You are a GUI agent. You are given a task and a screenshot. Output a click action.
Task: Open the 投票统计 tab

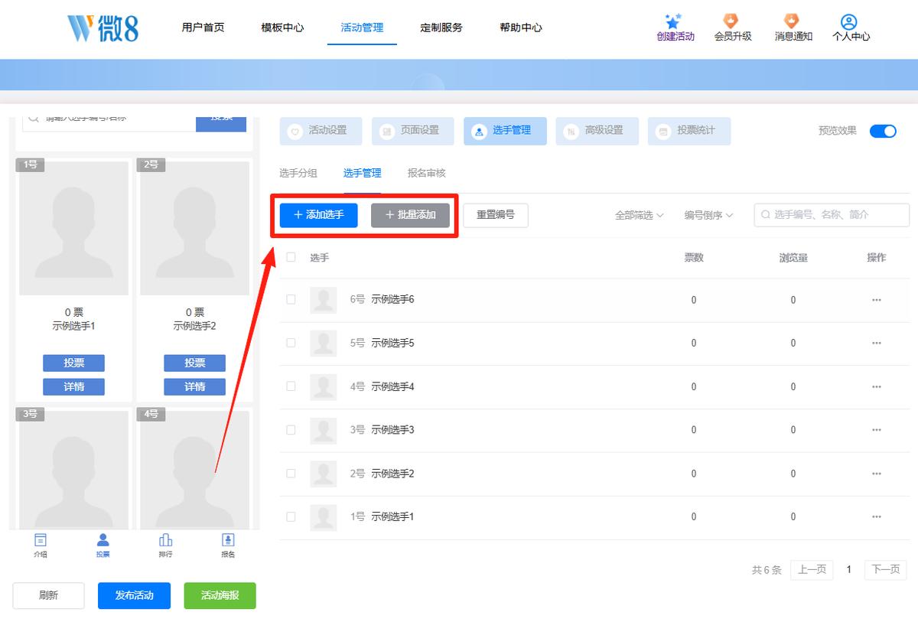(x=688, y=131)
